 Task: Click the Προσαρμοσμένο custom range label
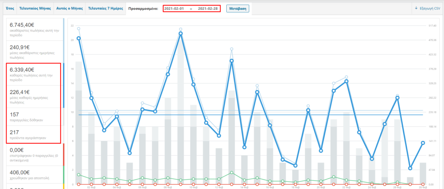click(x=144, y=9)
